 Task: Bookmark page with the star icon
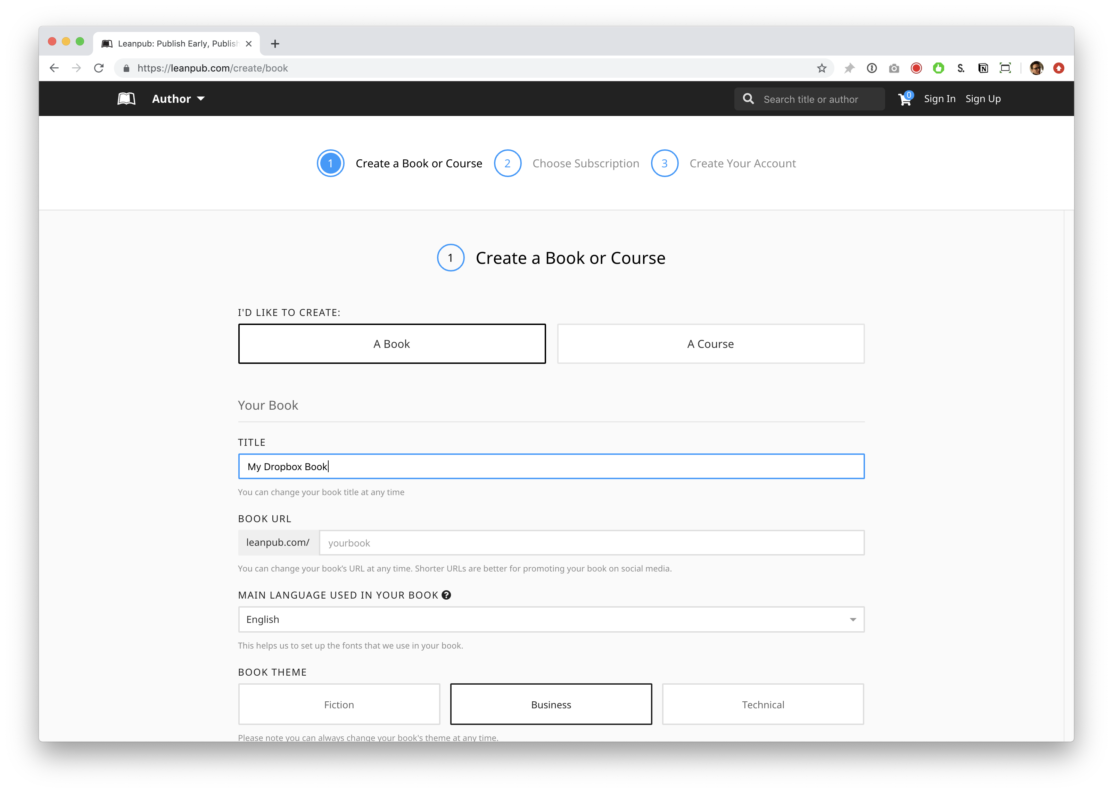(x=822, y=68)
